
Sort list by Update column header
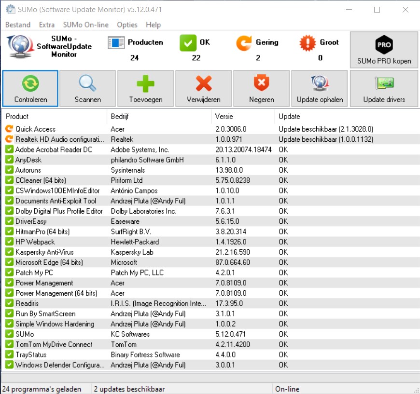coord(347,116)
